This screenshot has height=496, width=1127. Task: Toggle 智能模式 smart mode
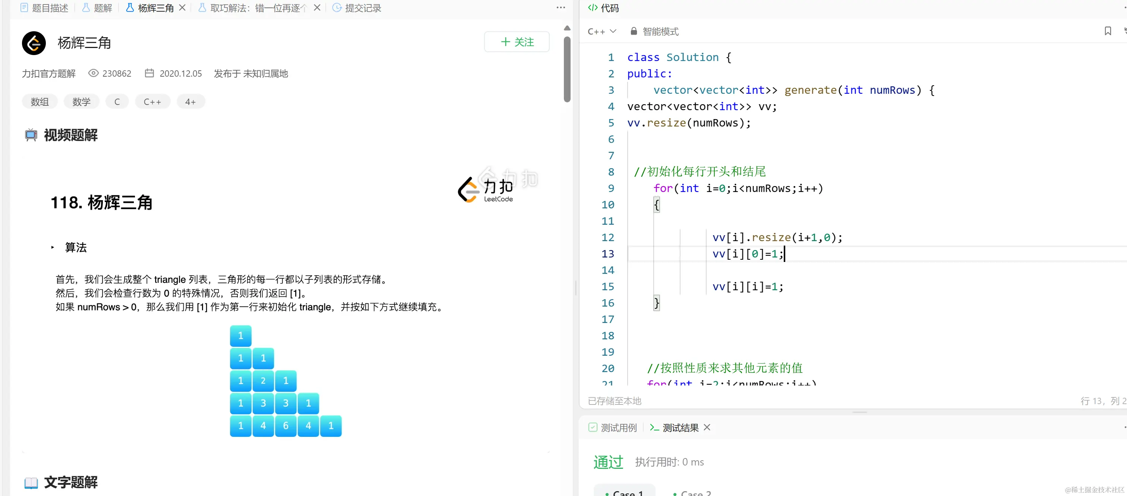(x=660, y=31)
